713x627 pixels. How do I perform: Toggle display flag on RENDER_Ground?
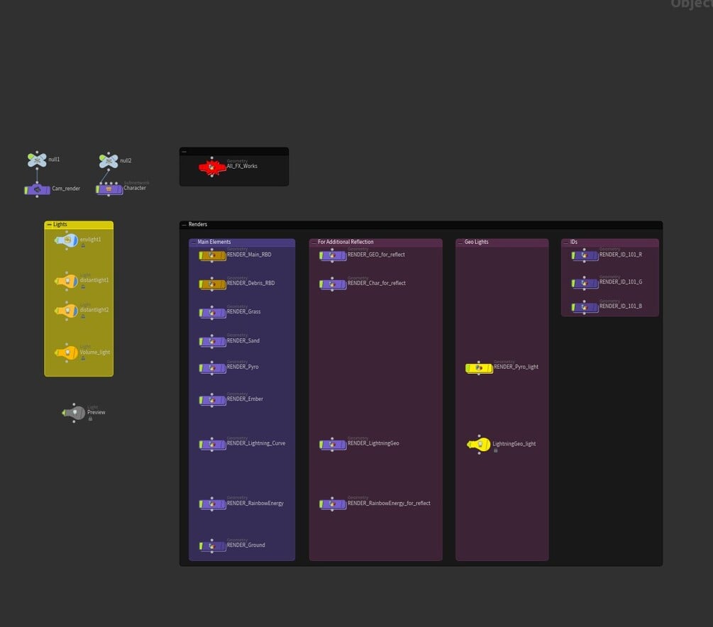pyautogui.click(x=201, y=546)
